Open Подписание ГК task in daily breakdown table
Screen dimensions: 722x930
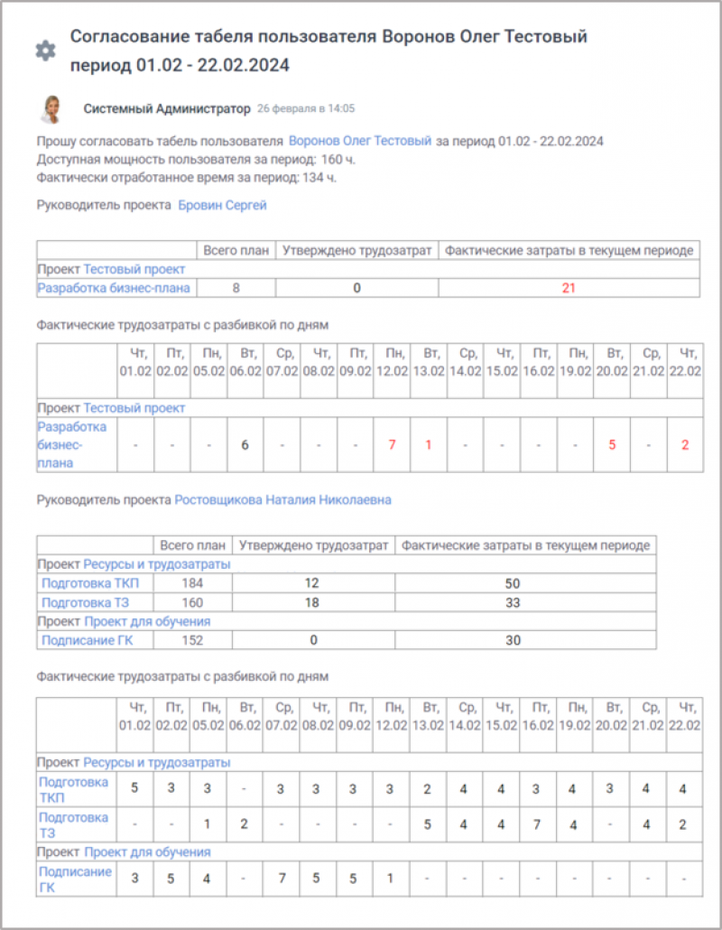point(75,879)
